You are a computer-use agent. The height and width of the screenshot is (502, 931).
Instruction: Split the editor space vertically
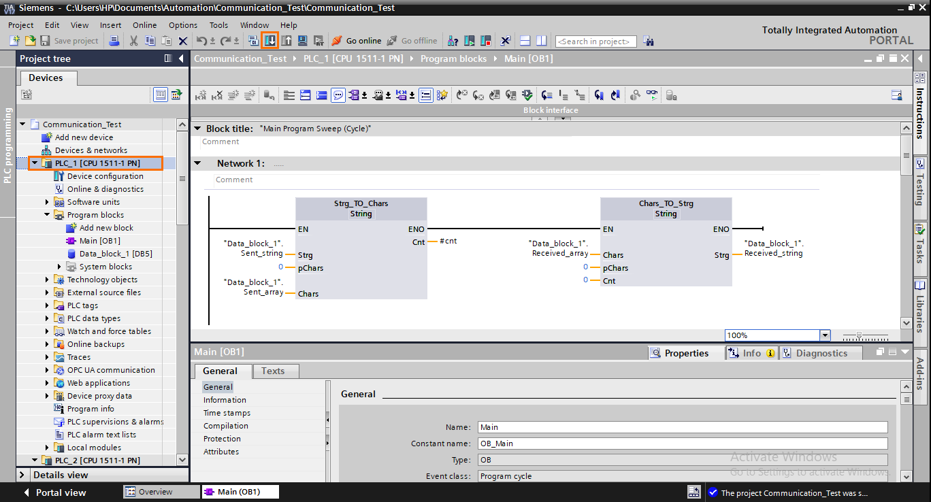pos(541,41)
